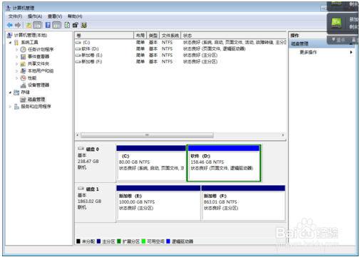
Task: Collapse the 系统工具 tree node
Action: (10, 43)
